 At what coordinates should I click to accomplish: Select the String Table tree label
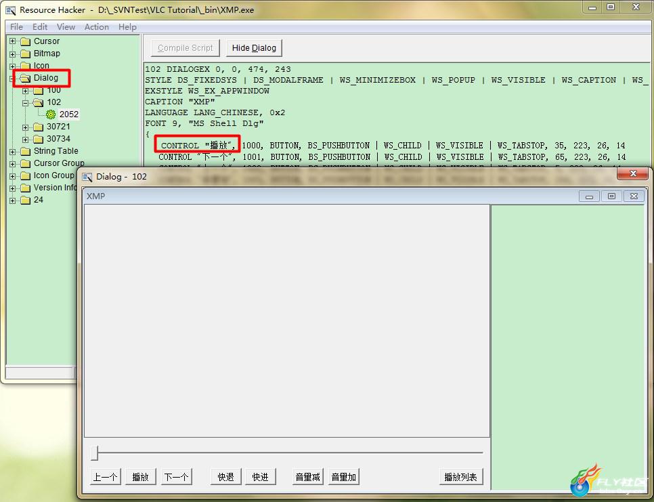pos(56,151)
